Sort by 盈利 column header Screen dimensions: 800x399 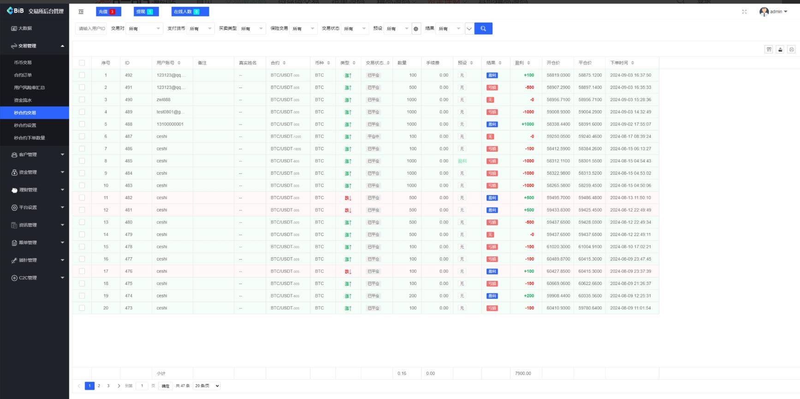coord(523,63)
